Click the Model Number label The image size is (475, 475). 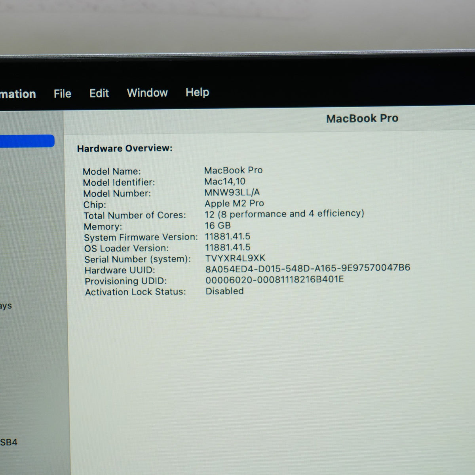(117, 194)
